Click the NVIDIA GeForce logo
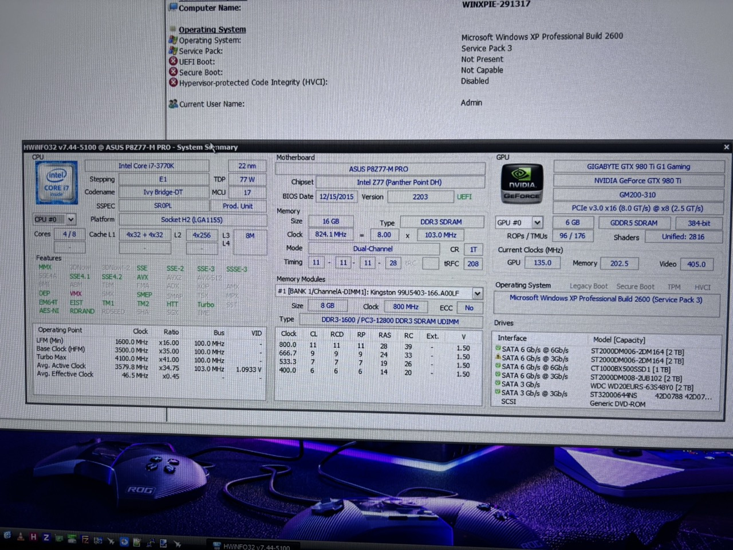 tap(521, 183)
